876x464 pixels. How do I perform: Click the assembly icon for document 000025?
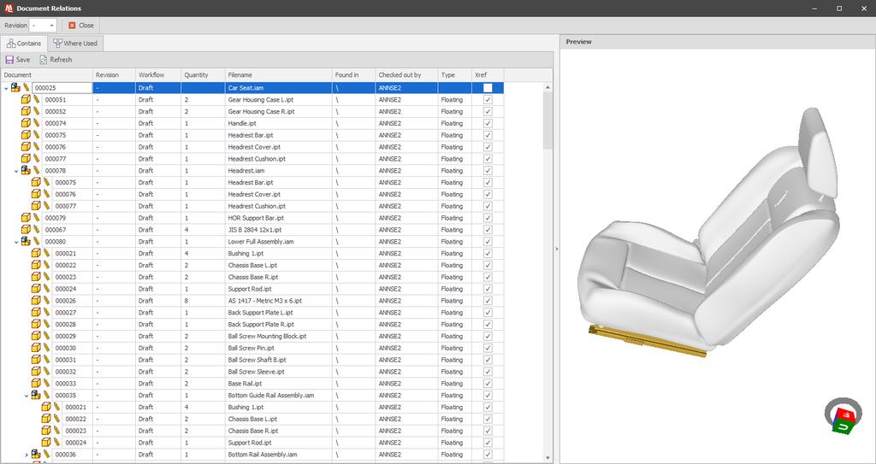click(x=15, y=88)
